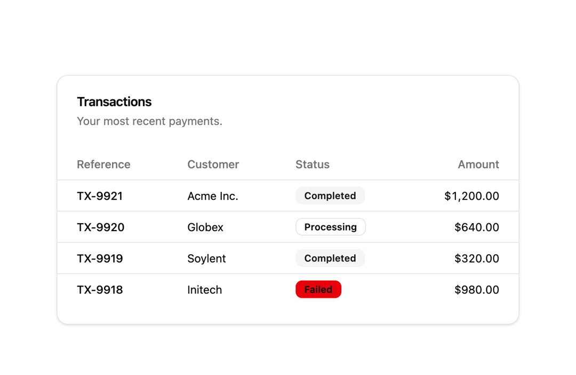The image size is (576, 375).
Task: Click customer Acme Inc.
Action: coord(213,196)
